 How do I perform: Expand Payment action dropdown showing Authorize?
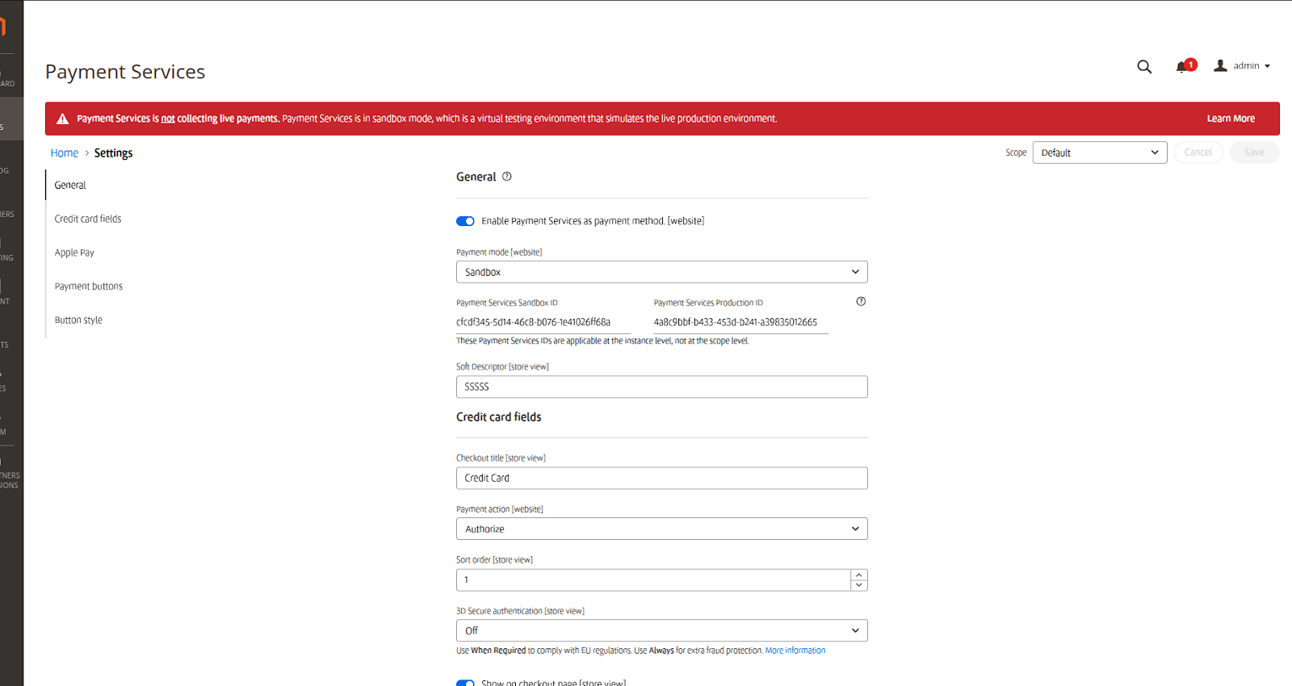(661, 529)
